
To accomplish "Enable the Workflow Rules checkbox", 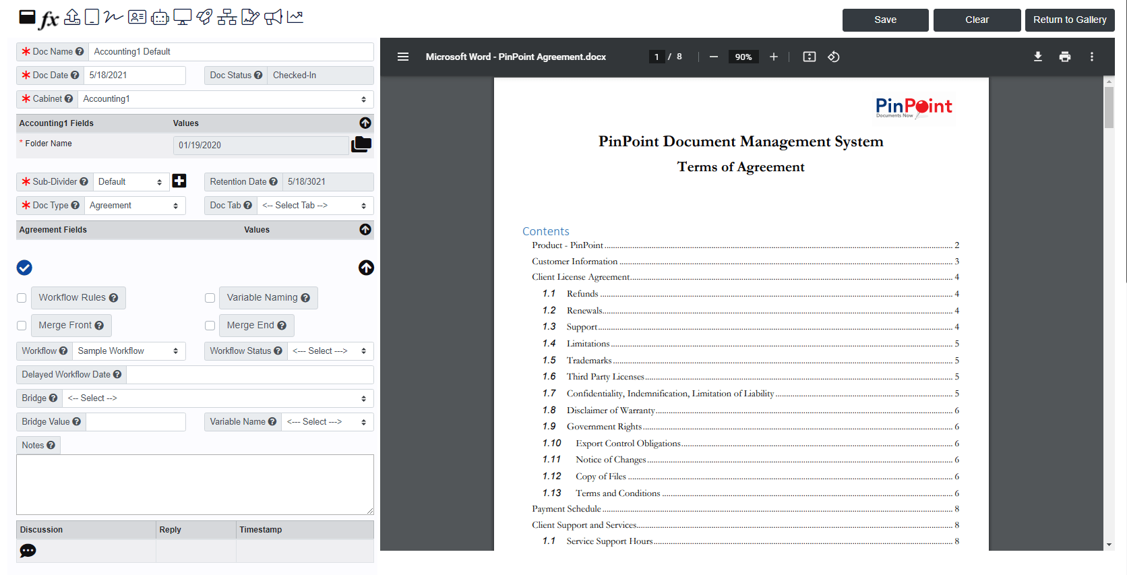I will tap(22, 298).
